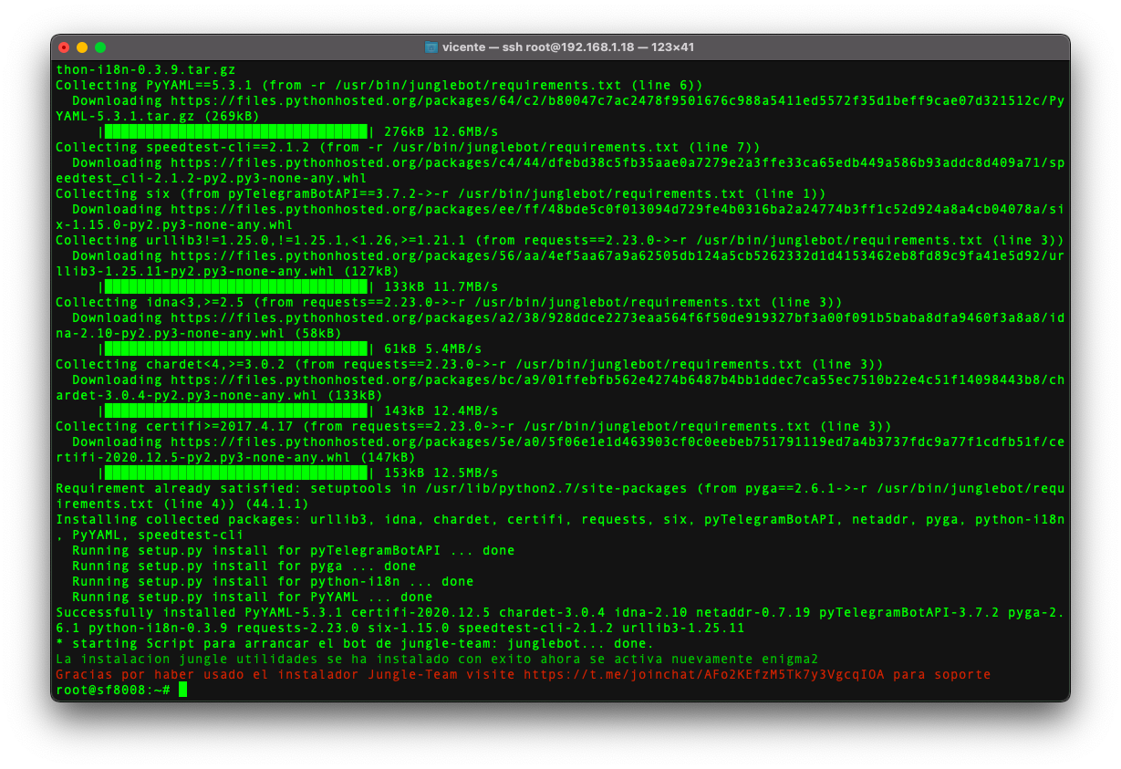Click the home folder icon in title bar

431,47
